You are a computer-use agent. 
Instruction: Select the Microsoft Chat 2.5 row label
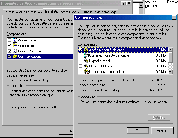[x=102, y=66]
